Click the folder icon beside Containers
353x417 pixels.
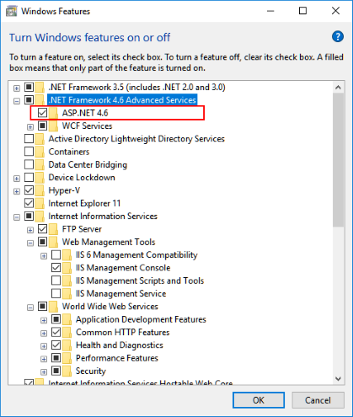[x=40, y=152]
